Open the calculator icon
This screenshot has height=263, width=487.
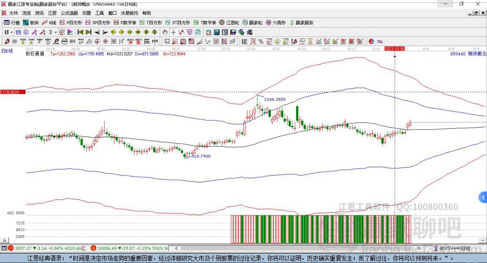pos(217,32)
